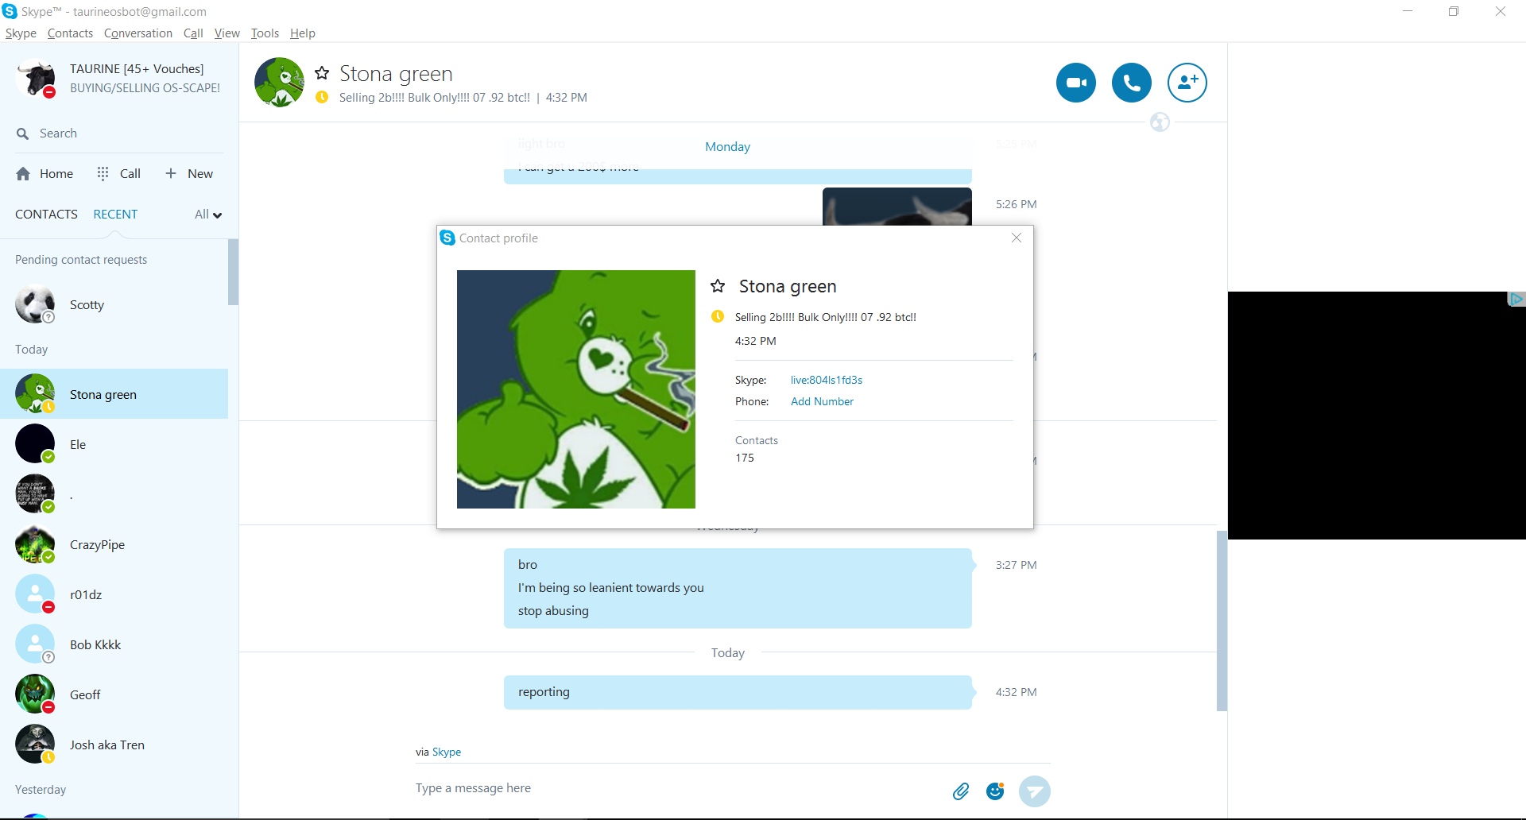The height and width of the screenshot is (820, 1526).
Task: Click the Skype logo in the Contact profile title
Action: [x=447, y=238]
